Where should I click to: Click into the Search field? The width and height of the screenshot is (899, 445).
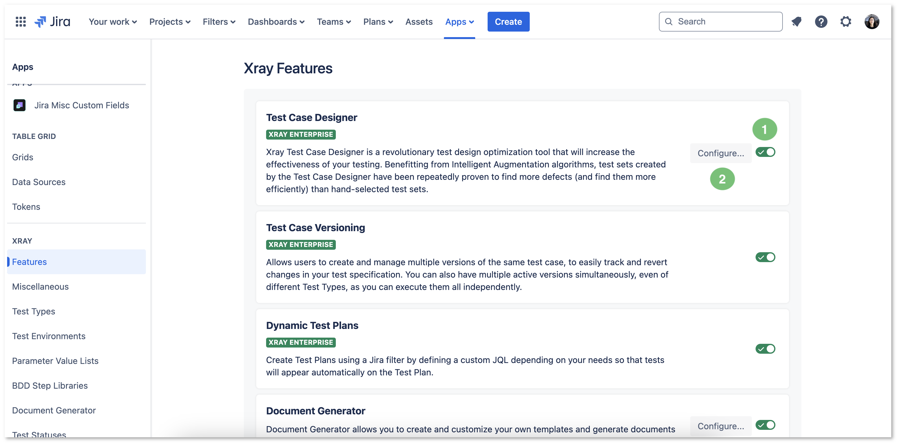[x=720, y=22]
